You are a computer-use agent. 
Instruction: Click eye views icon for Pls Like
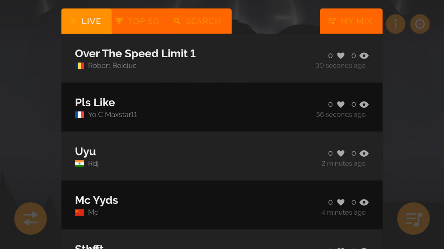[364, 104]
